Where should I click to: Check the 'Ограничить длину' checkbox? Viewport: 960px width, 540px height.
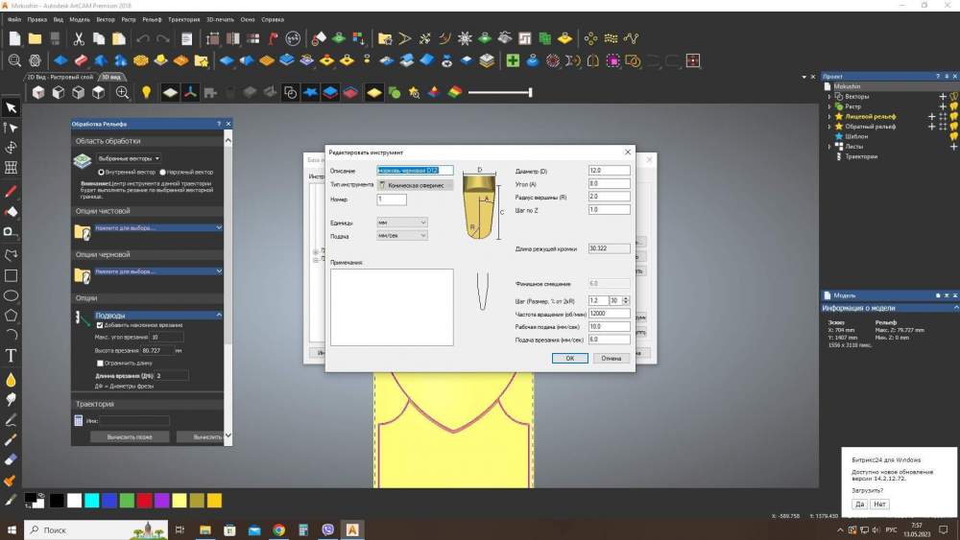[x=100, y=363]
